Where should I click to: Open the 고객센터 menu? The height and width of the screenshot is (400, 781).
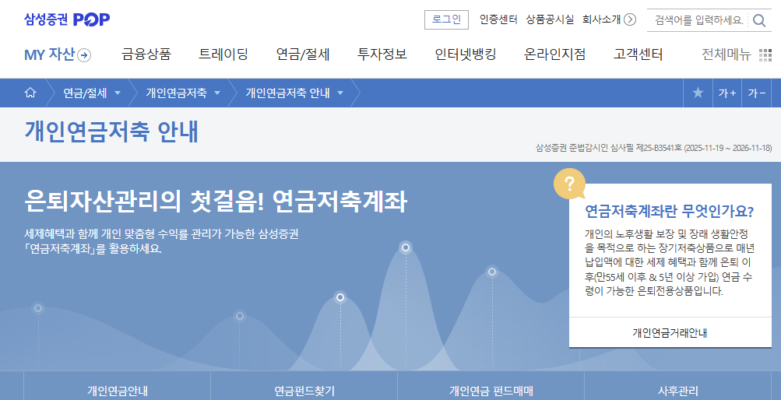click(x=638, y=54)
